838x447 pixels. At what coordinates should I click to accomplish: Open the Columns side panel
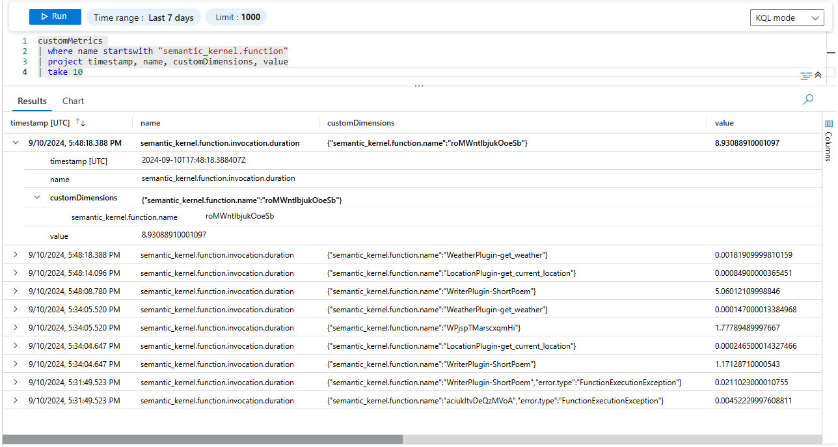(x=828, y=137)
